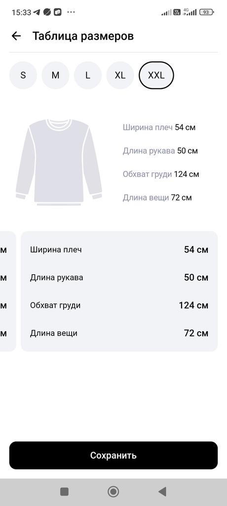Choose the XL size option

120,75
